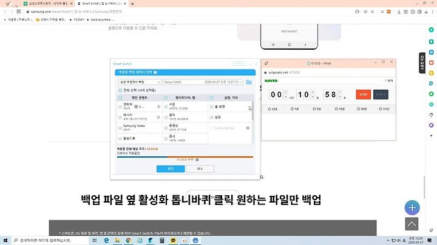Click blue 확인 confirm button
437x245 pixels.
tap(171, 169)
